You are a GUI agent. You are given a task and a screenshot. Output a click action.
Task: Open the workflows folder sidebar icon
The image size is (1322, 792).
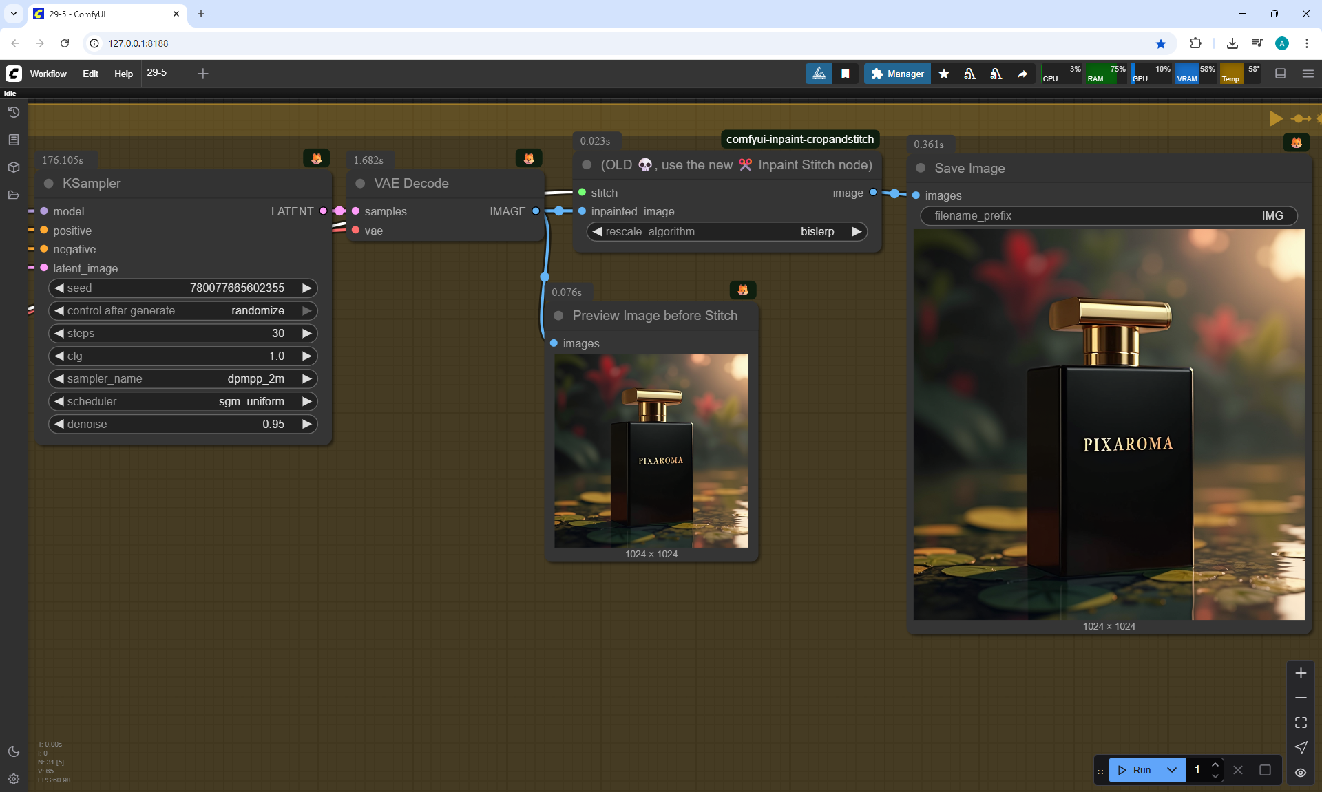point(14,195)
